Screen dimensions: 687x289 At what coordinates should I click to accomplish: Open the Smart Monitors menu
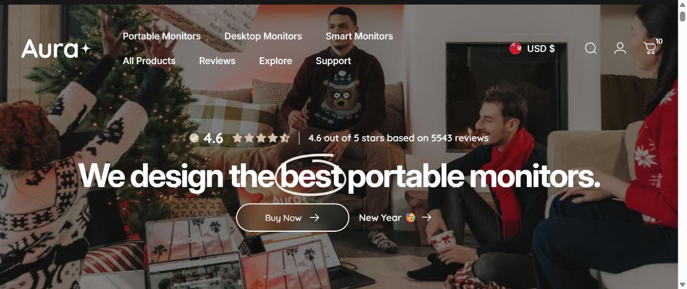[x=359, y=36]
